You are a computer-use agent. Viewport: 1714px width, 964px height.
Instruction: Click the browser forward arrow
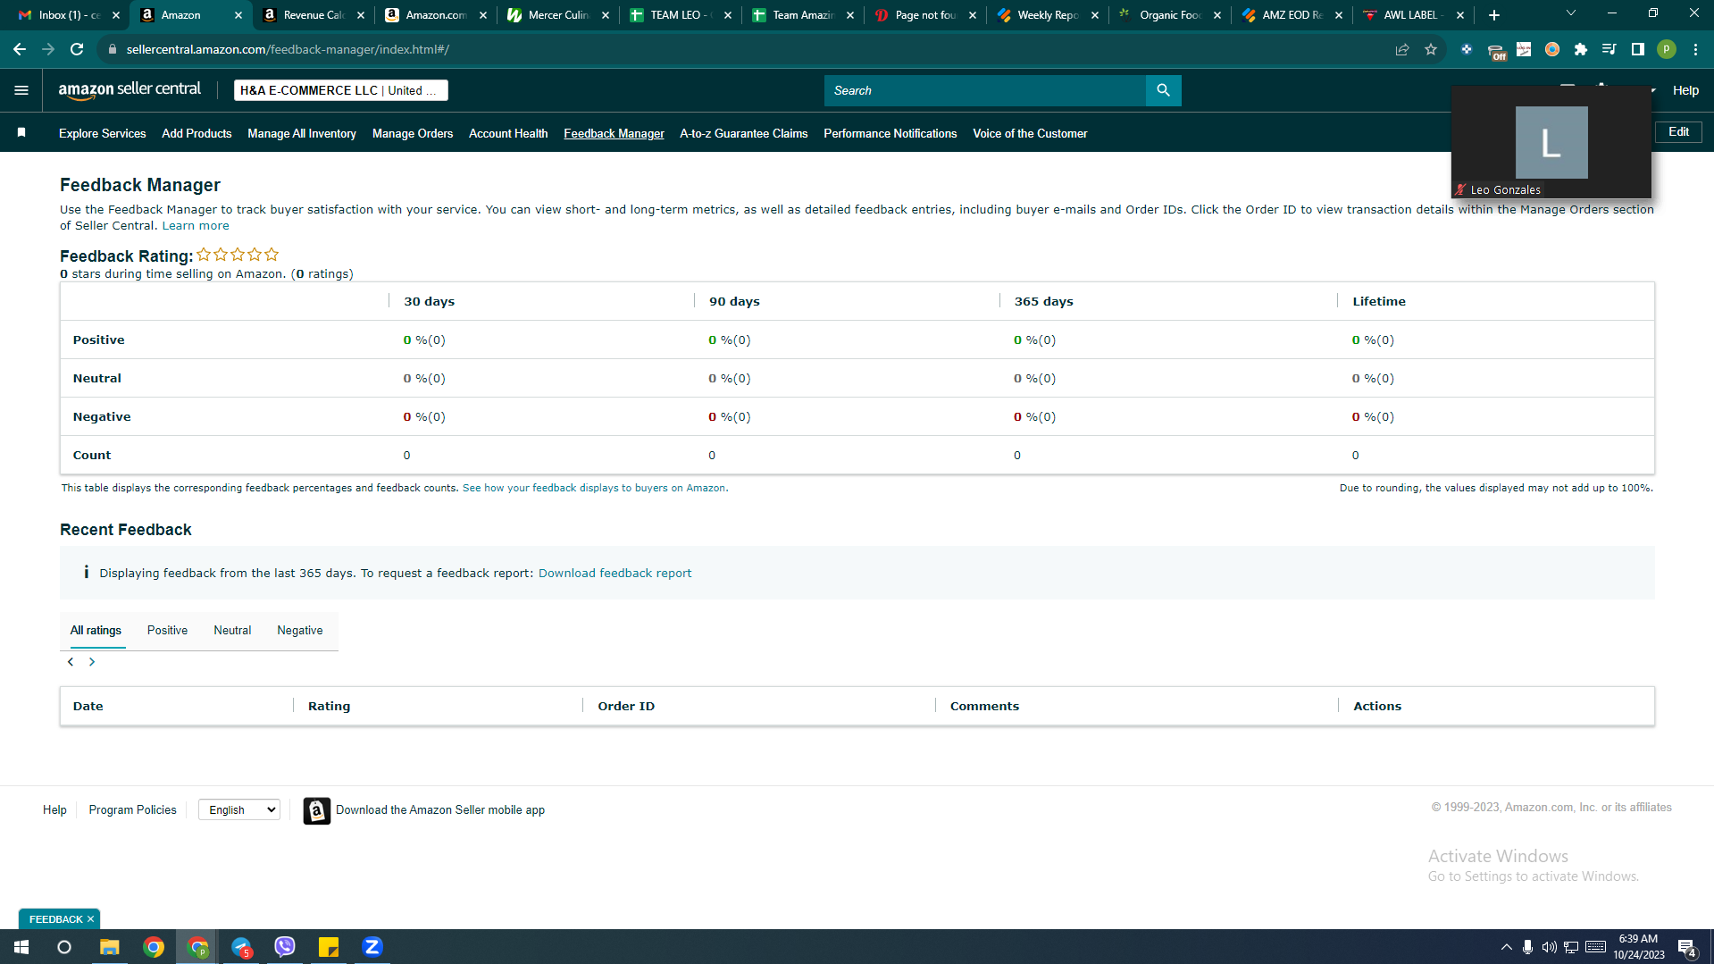point(48,49)
